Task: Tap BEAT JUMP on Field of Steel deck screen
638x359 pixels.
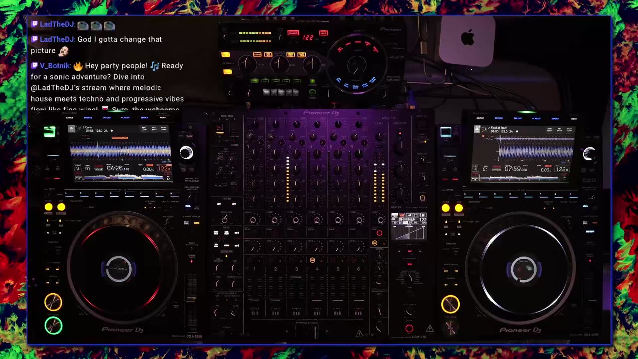Action: point(570,129)
